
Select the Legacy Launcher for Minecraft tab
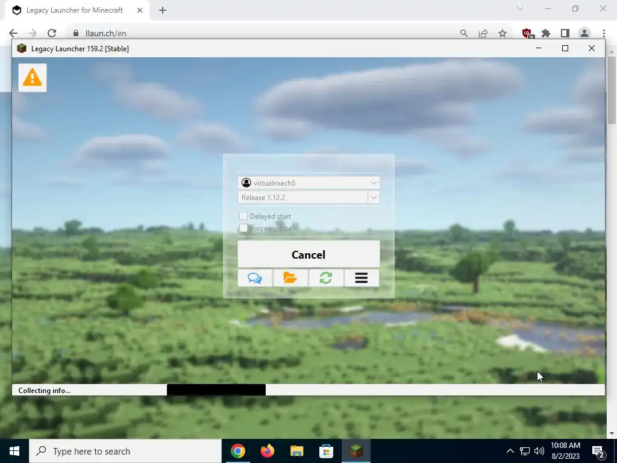pos(75,10)
